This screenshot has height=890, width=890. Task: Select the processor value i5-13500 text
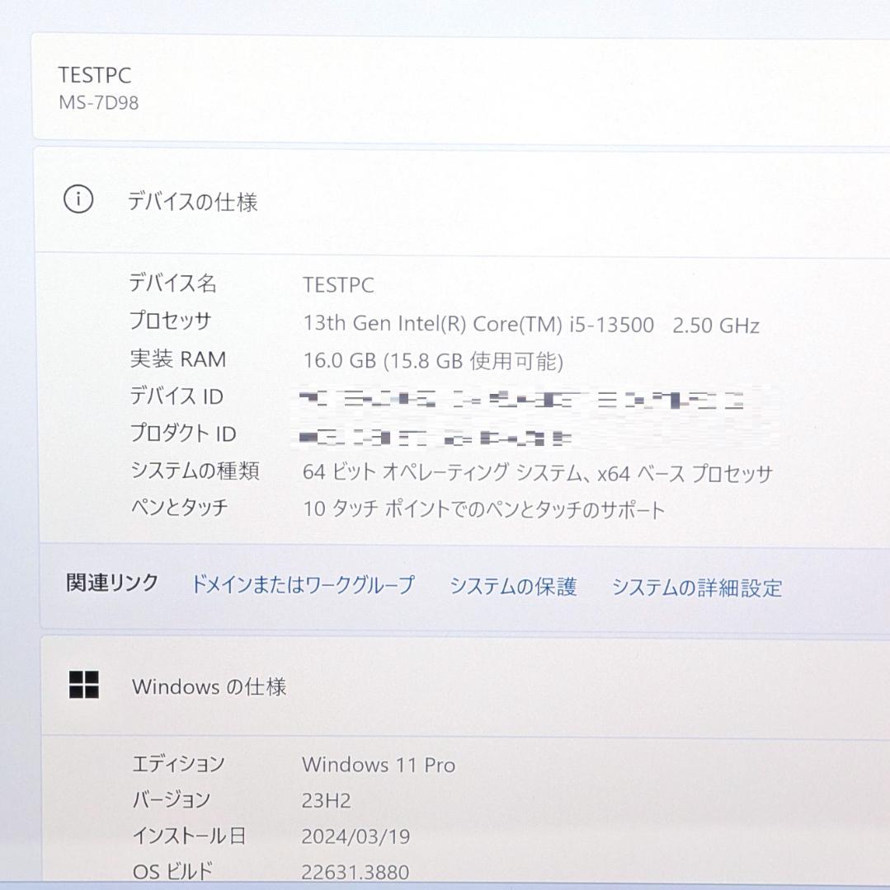[531, 324]
